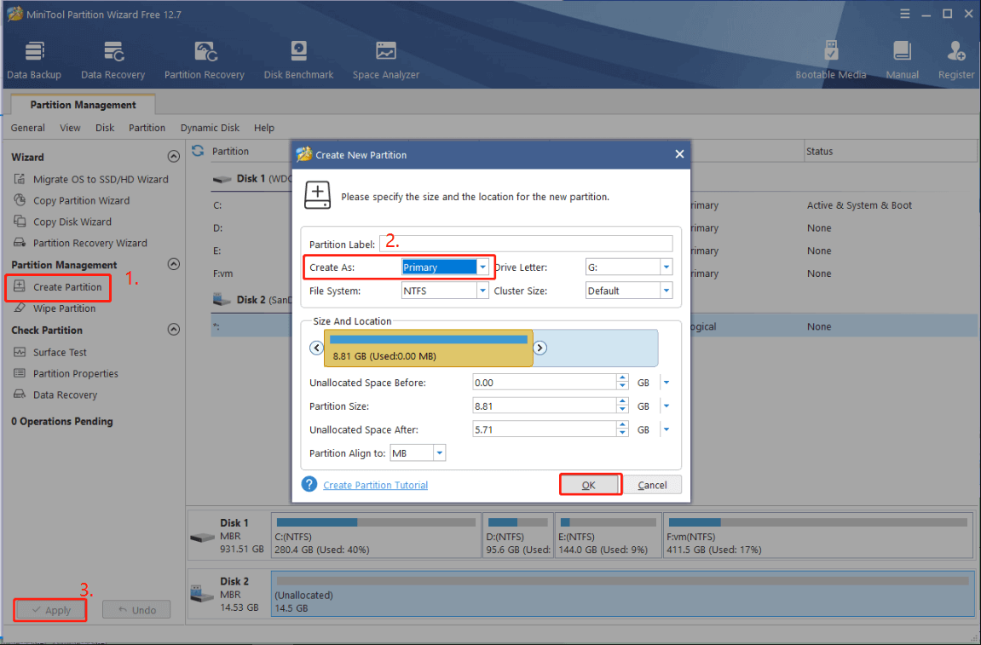This screenshot has height=645, width=981.
Task: Run Surface Test from sidebar
Action: (50, 352)
